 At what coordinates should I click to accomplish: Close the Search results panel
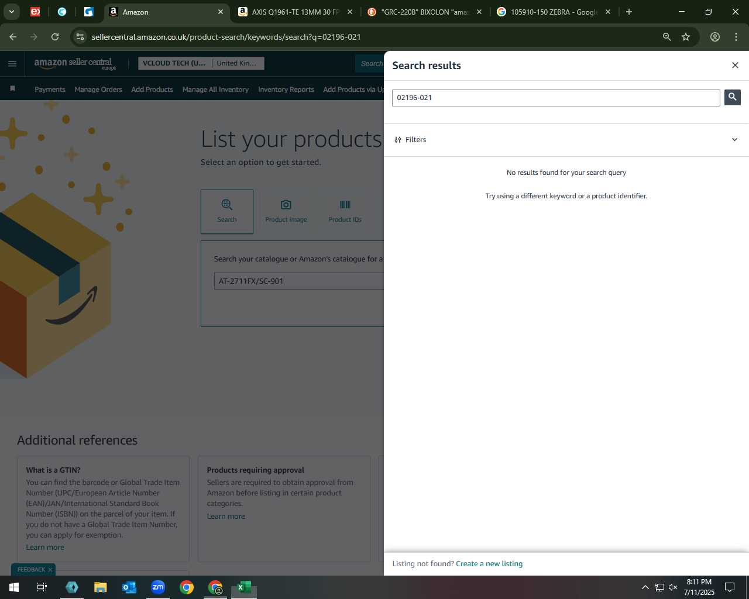click(735, 65)
